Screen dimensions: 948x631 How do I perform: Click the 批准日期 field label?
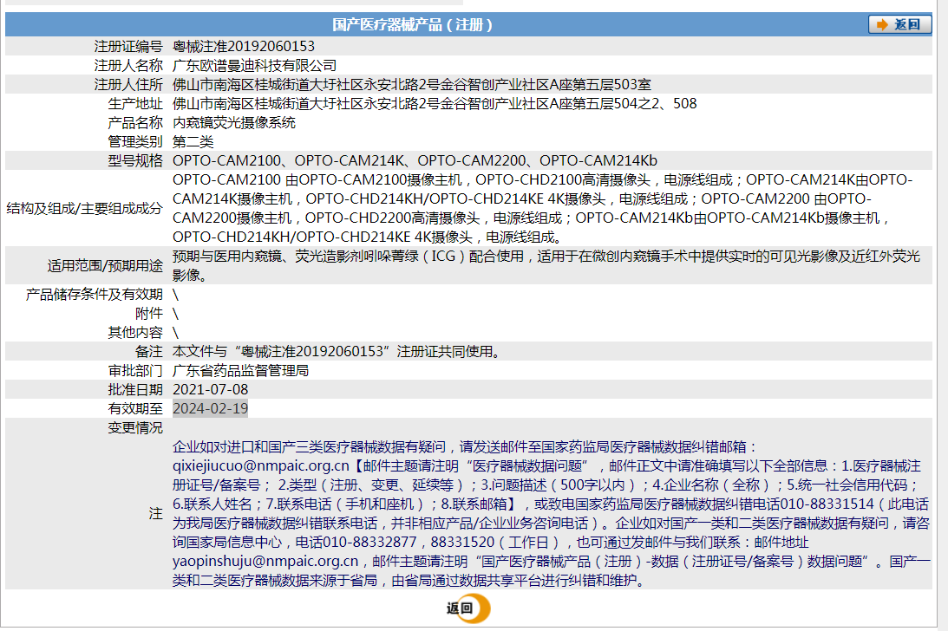(x=135, y=389)
